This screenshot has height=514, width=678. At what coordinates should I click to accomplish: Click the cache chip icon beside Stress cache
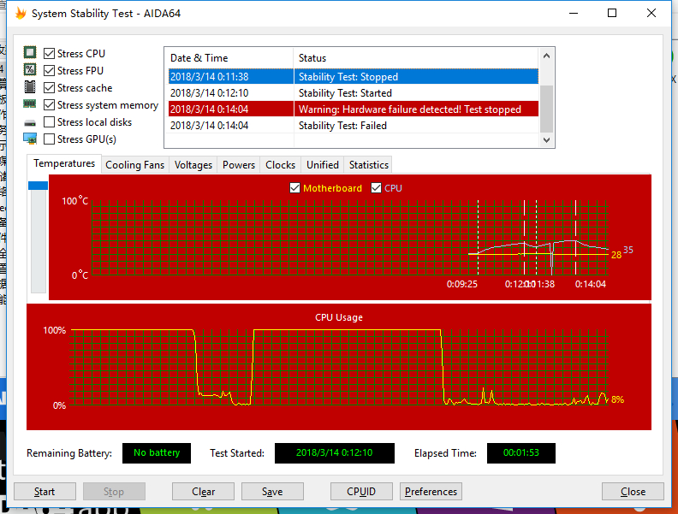[30, 87]
